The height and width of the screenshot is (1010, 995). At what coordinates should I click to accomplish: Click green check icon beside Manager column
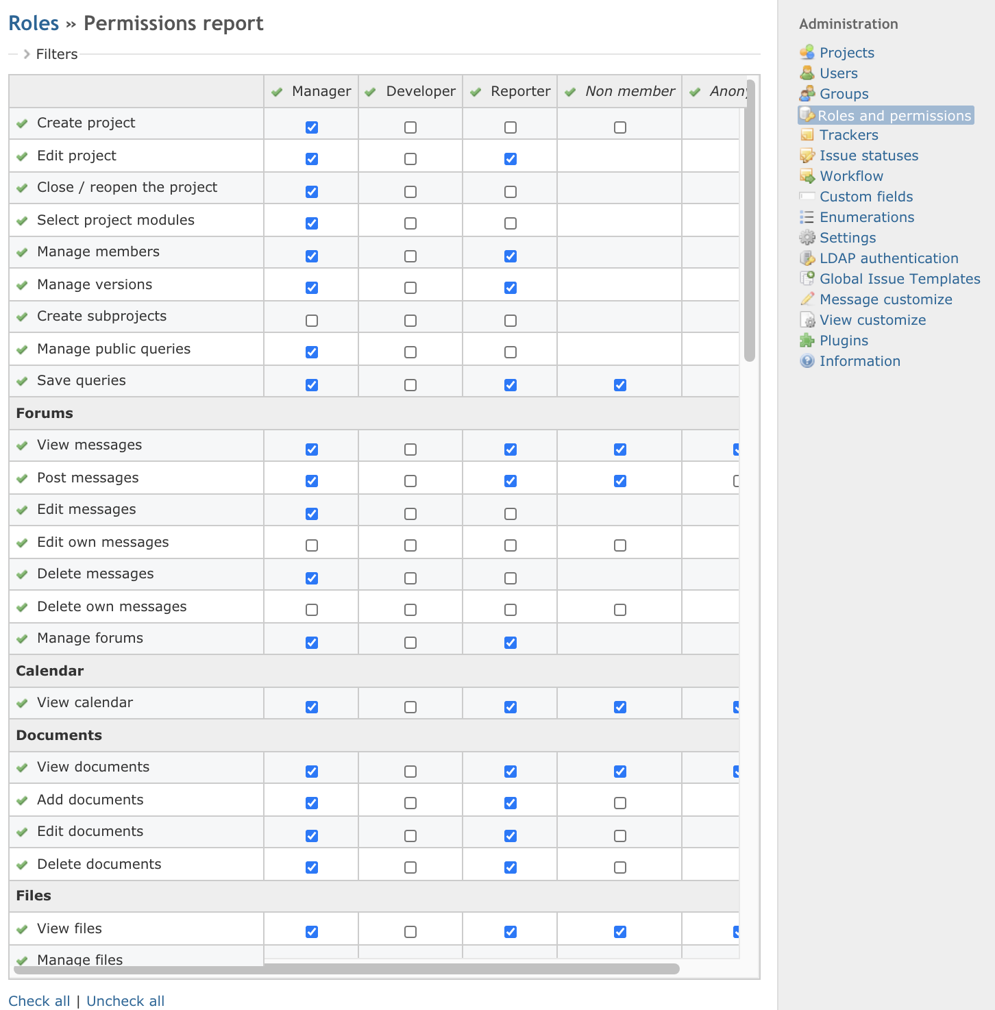coord(277,92)
